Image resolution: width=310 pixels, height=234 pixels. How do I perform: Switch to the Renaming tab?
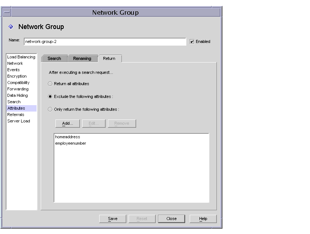tap(82, 58)
